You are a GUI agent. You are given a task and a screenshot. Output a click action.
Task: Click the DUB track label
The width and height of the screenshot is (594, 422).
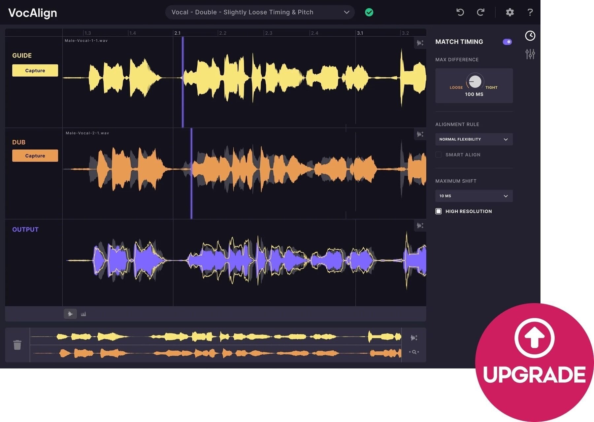[x=19, y=142]
